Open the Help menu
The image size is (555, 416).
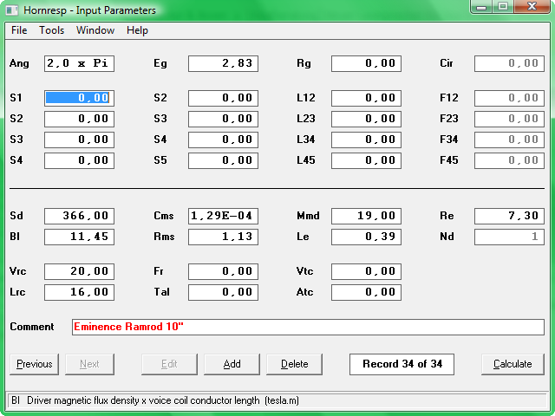click(x=137, y=30)
